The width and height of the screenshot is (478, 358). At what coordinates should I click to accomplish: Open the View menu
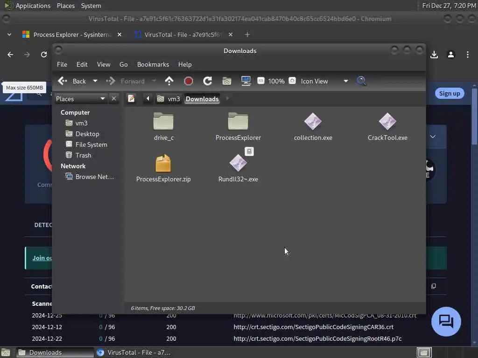click(x=104, y=64)
